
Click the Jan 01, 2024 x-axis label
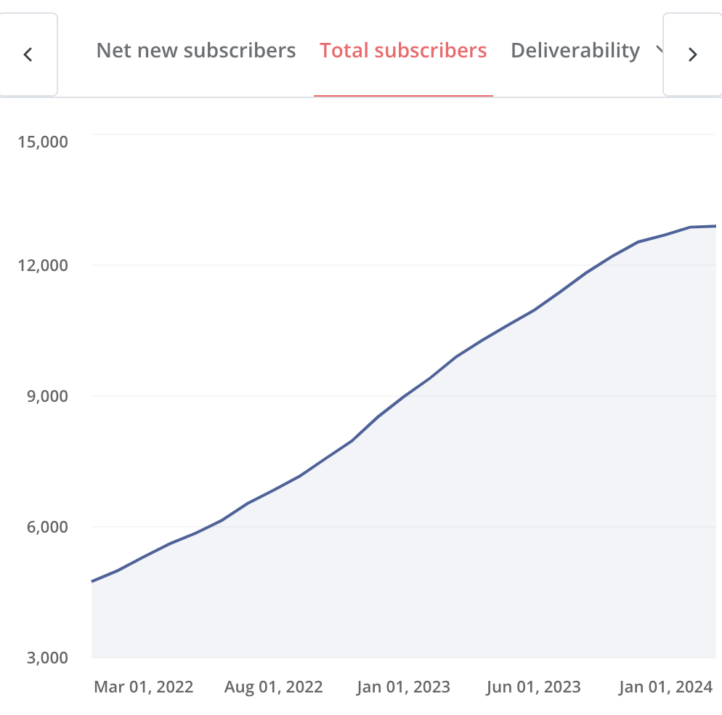[665, 687]
